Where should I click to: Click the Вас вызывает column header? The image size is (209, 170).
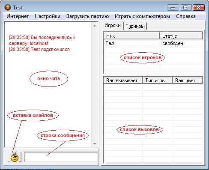click(123, 81)
